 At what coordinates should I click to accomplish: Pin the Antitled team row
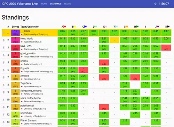(3, 77)
